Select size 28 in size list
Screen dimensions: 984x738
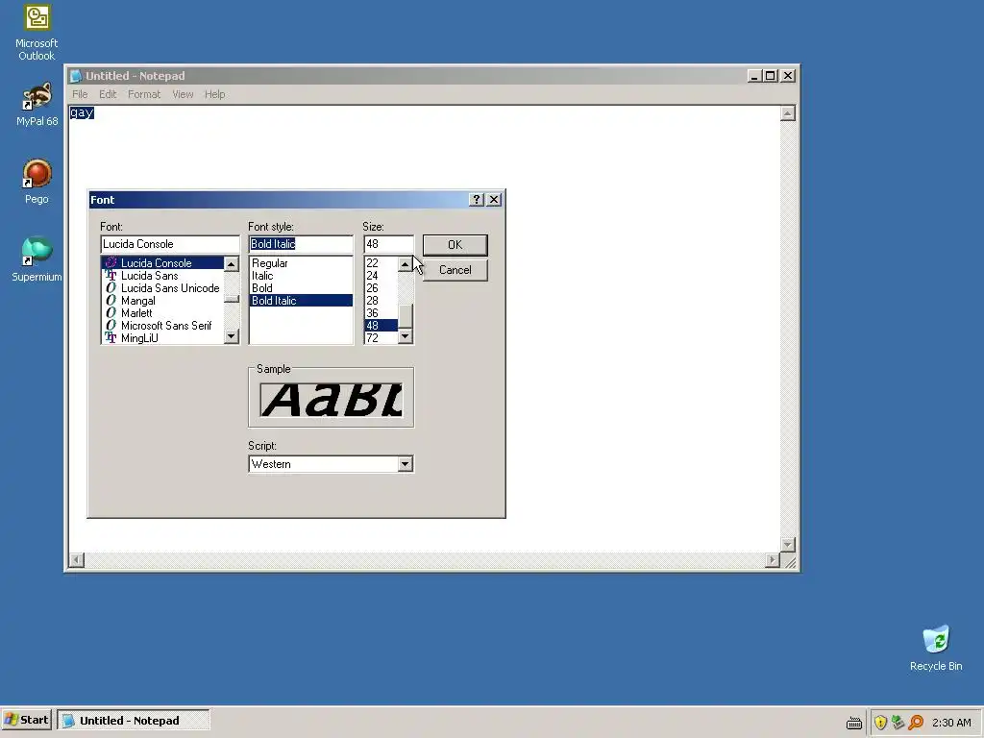381,301
